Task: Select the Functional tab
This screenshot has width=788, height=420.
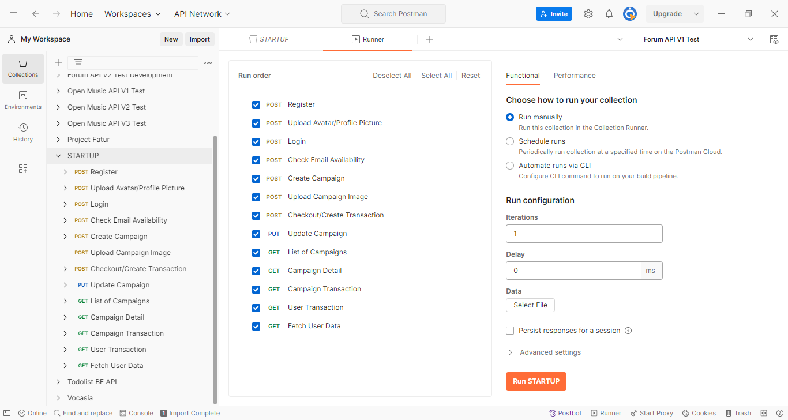Action: coord(523,76)
